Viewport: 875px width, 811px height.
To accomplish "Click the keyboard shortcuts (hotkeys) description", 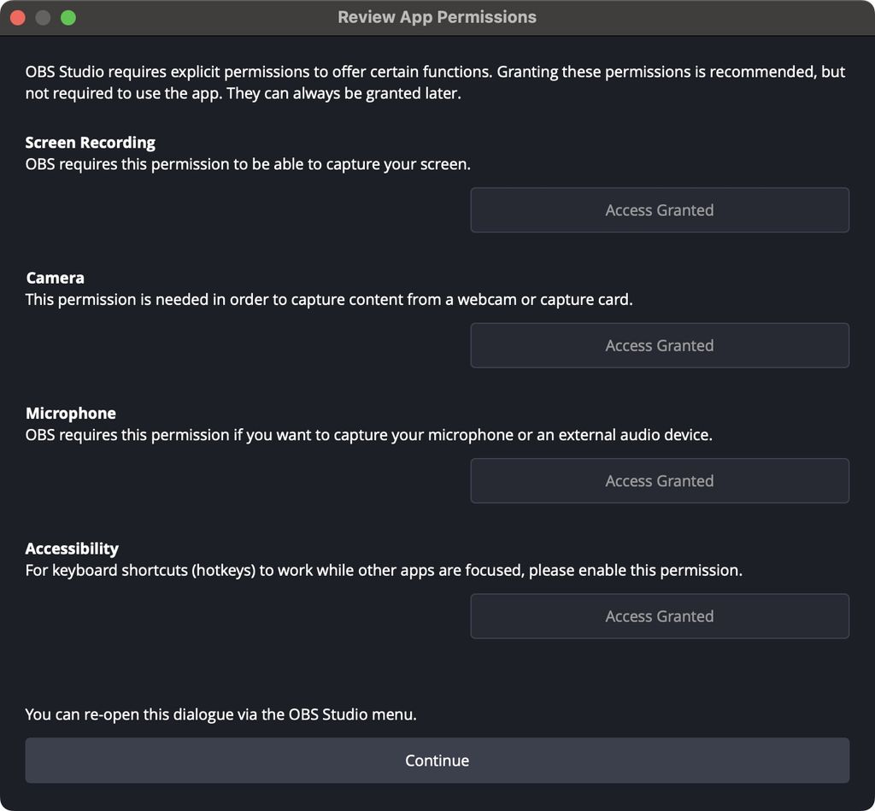I will 384,570.
